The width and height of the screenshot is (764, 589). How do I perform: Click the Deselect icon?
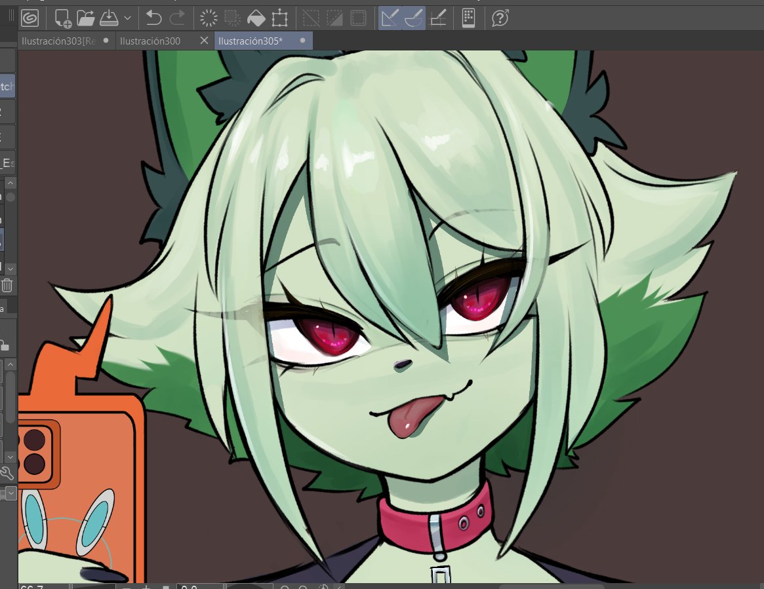[311, 18]
